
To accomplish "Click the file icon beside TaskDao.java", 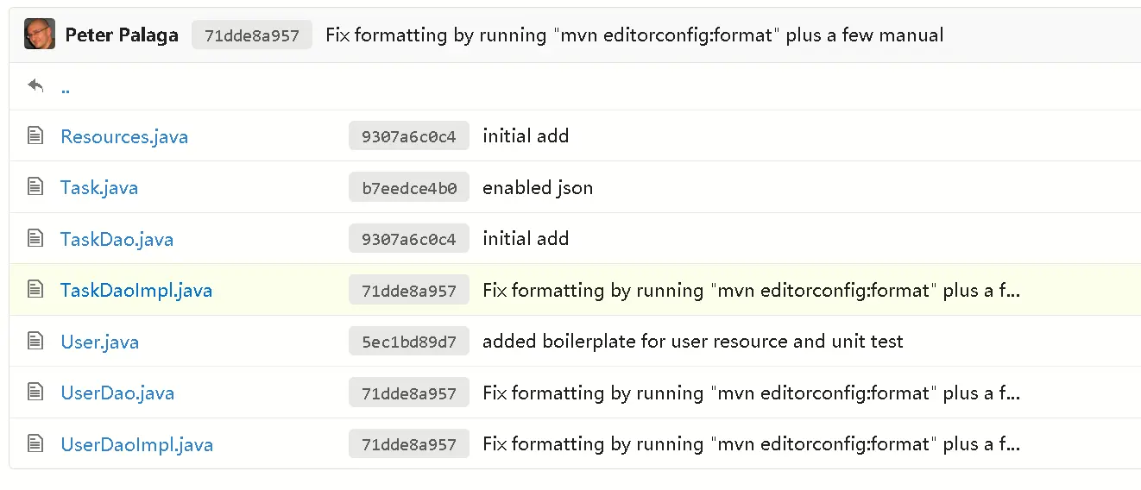I will tap(35, 238).
